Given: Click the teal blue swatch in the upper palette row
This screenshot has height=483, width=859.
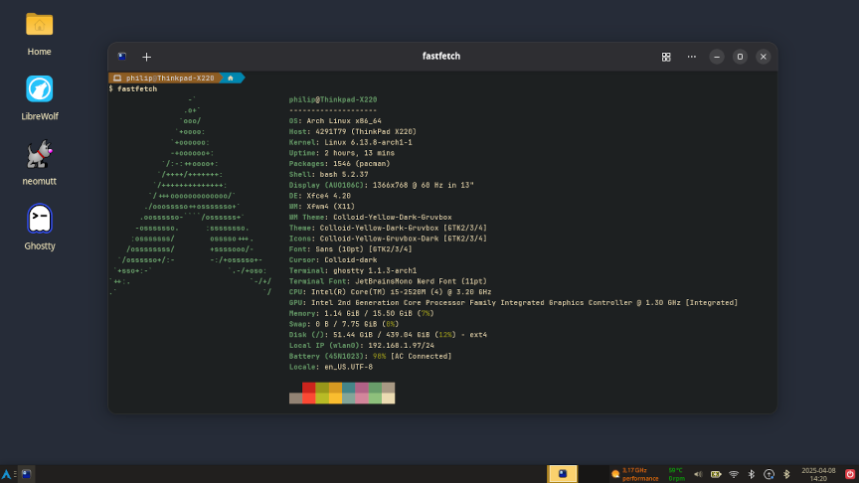Looking at the screenshot, I should 348,388.
